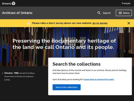The height and width of the screenshot is (101, 134).
Task: Click the 'Find descriptions of the records' paragraph
Action: (89, 72)
